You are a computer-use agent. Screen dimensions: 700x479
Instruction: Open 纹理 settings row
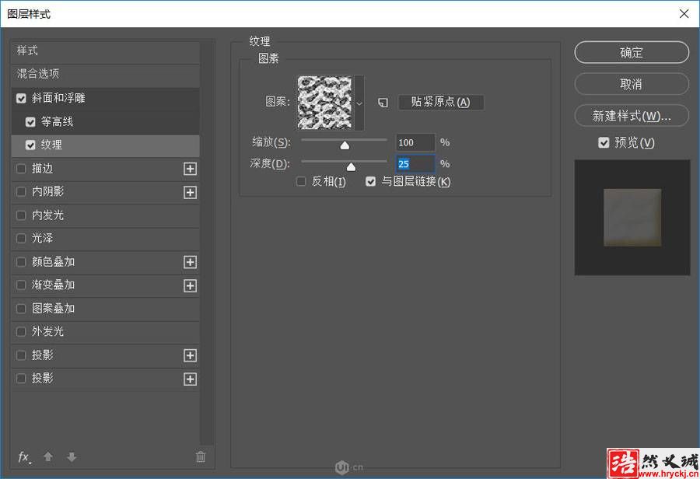[105, 145]
